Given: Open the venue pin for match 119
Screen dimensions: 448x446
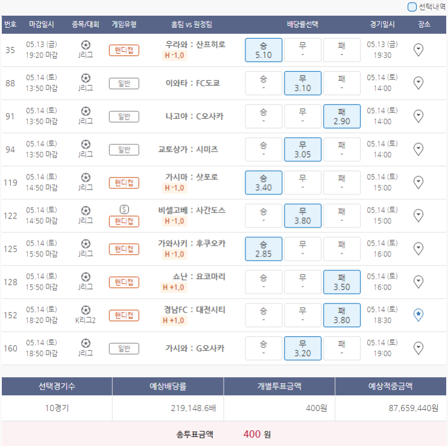Looking at the screenshot, I should 418,182.
